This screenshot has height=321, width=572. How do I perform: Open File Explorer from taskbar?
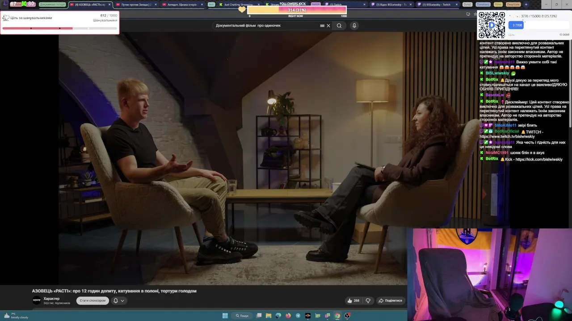click(x=269, y=316)
